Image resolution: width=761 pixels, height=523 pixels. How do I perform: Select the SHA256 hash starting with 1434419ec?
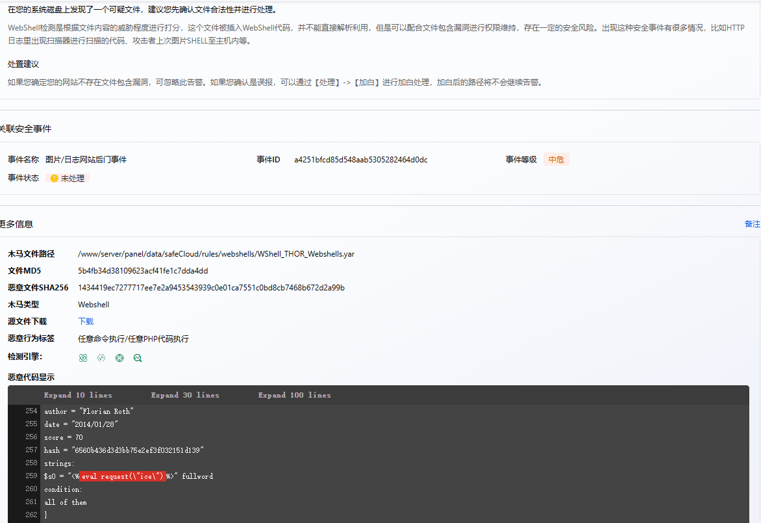[x=211, y=288]
